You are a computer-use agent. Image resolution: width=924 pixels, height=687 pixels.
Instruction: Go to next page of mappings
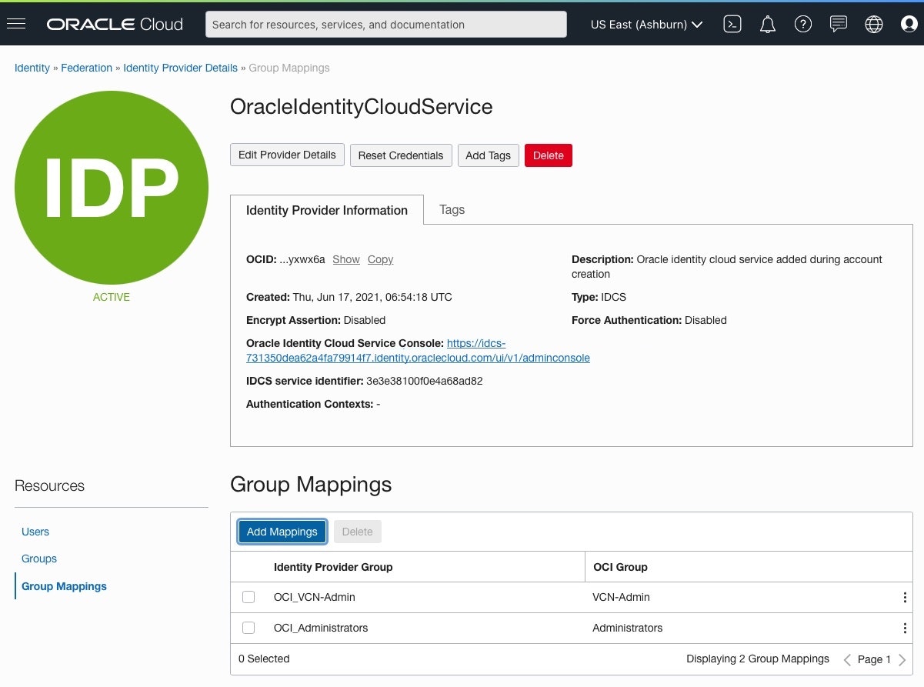pos(902,660)
